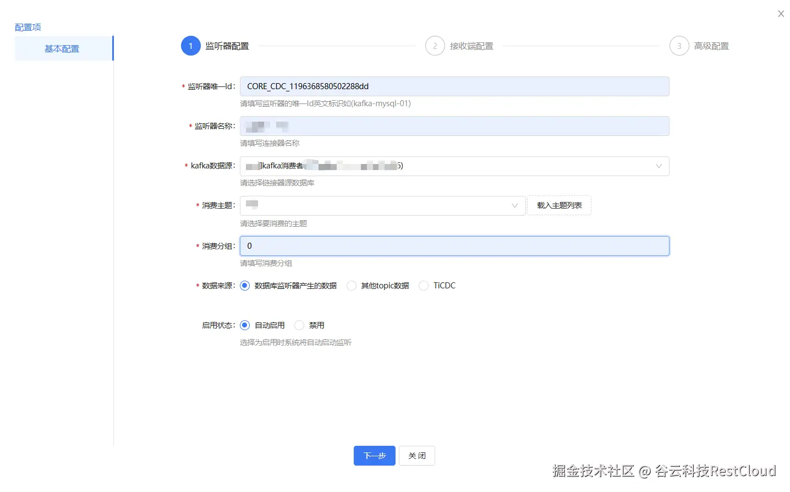
Task: Click the 关闭 button
Action: (x=416, y=456)
